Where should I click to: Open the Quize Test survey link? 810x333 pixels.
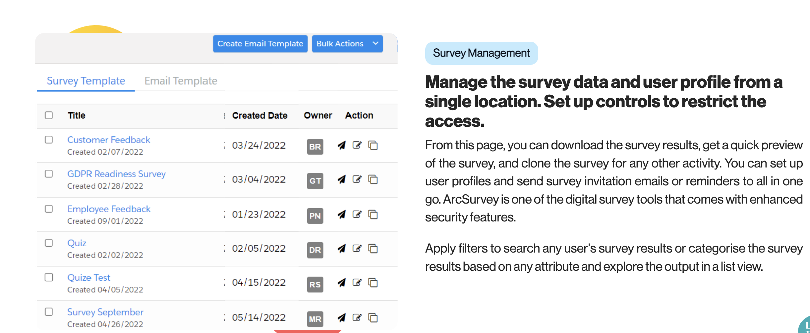(x=88, y=277)
